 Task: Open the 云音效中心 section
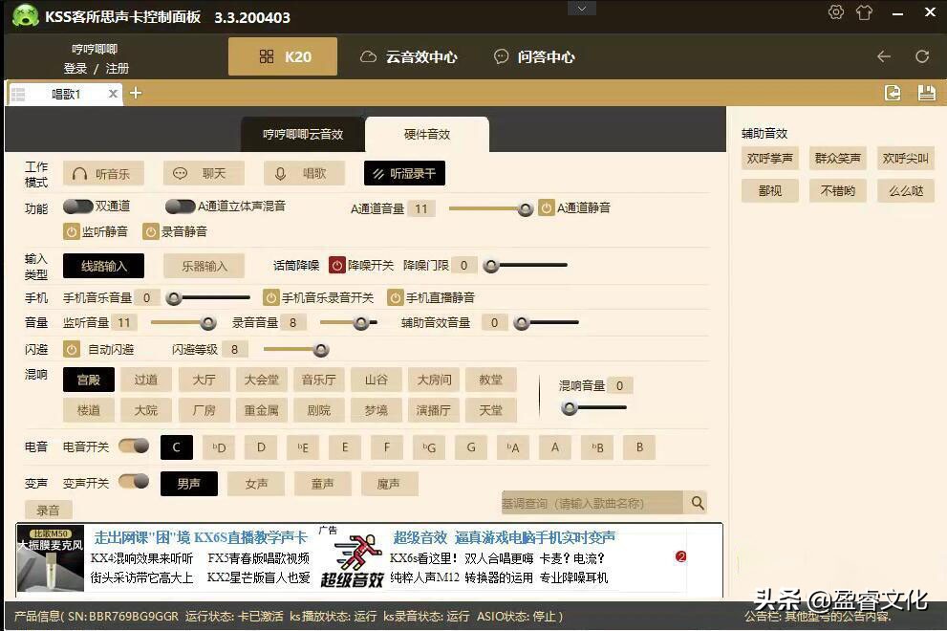click(414, 56)
